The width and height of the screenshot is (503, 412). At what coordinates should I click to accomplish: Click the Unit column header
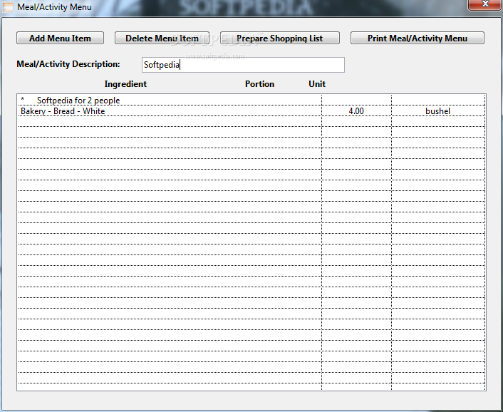coord(317,84)
